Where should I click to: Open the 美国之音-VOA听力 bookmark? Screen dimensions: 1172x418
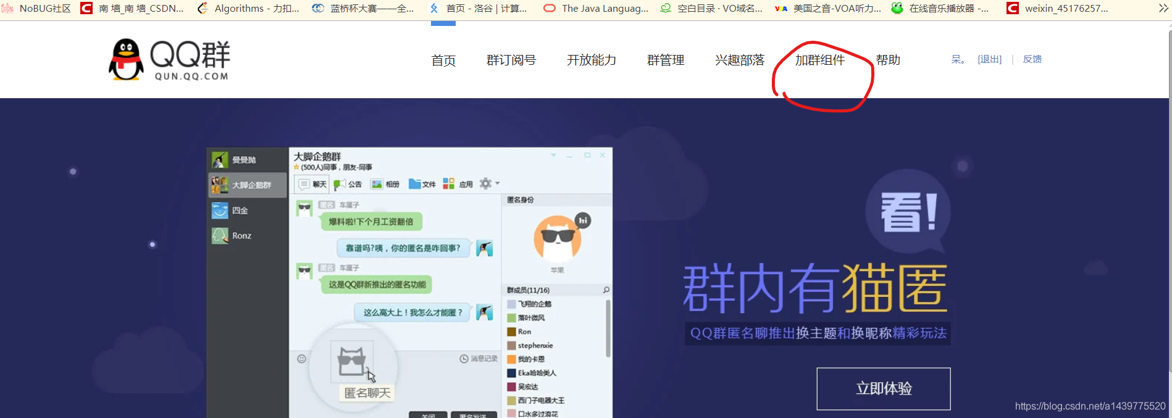tap(827, 9)
